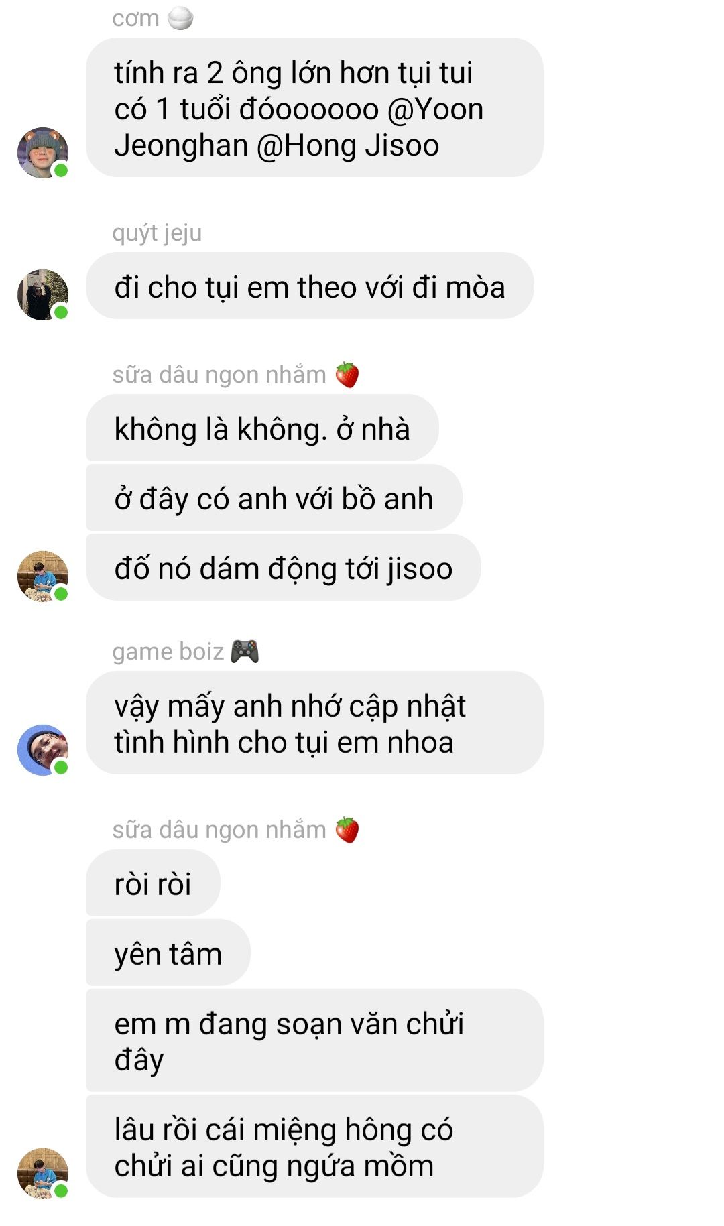The width and height of the screenshot is (724, 1226).
Task: Click the sender name 'quýt jeju'
Action: tap(157, 233)
